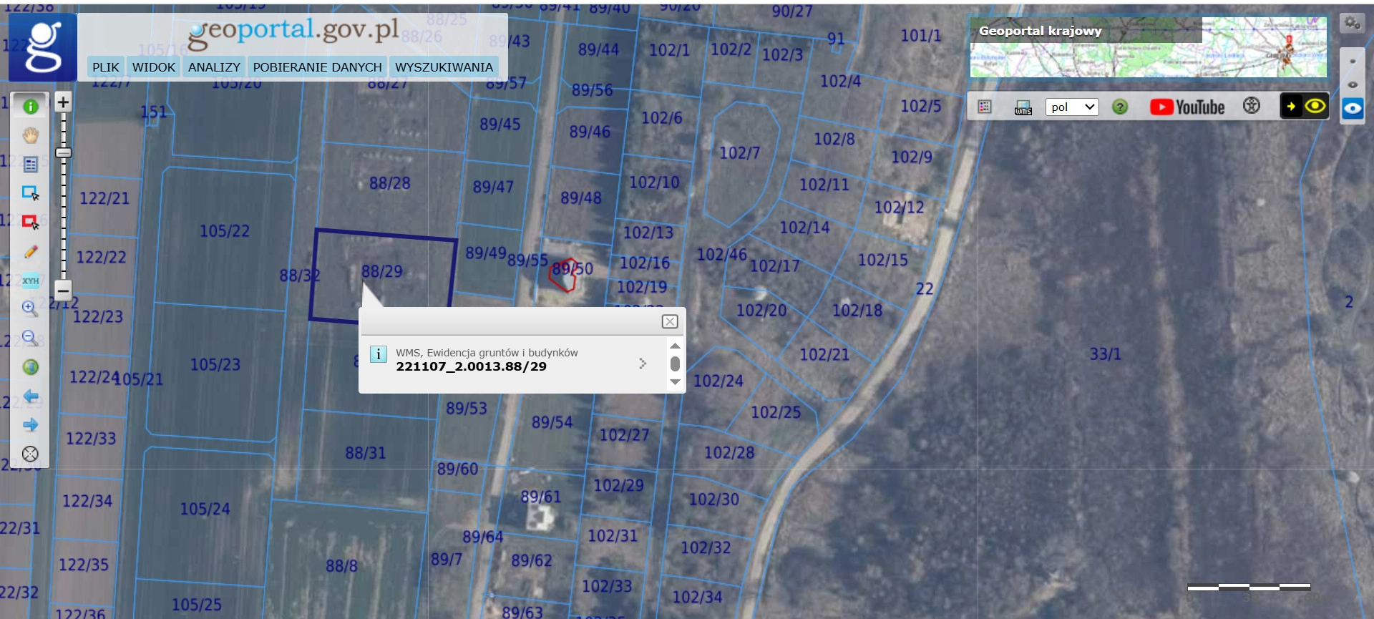Open the POBIERANIE DANYCH menu
Image resolution: width=1374 pixels, height=619 pixels.
point(317,67)
